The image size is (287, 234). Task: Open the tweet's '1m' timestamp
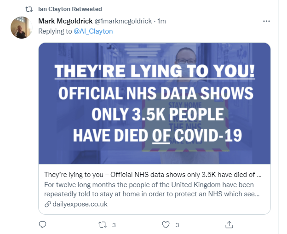[162, 21]
